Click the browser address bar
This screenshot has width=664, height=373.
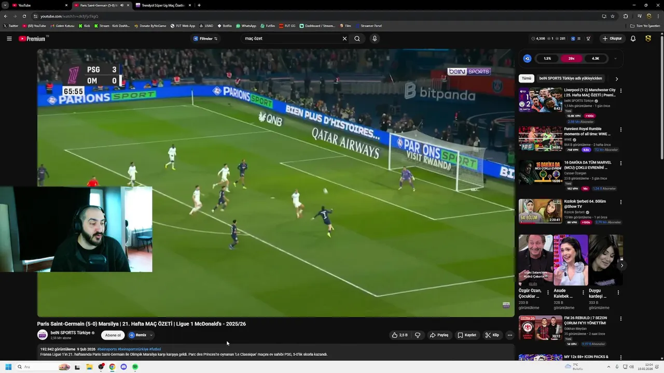pyautogui.click(x=316, y=16)
